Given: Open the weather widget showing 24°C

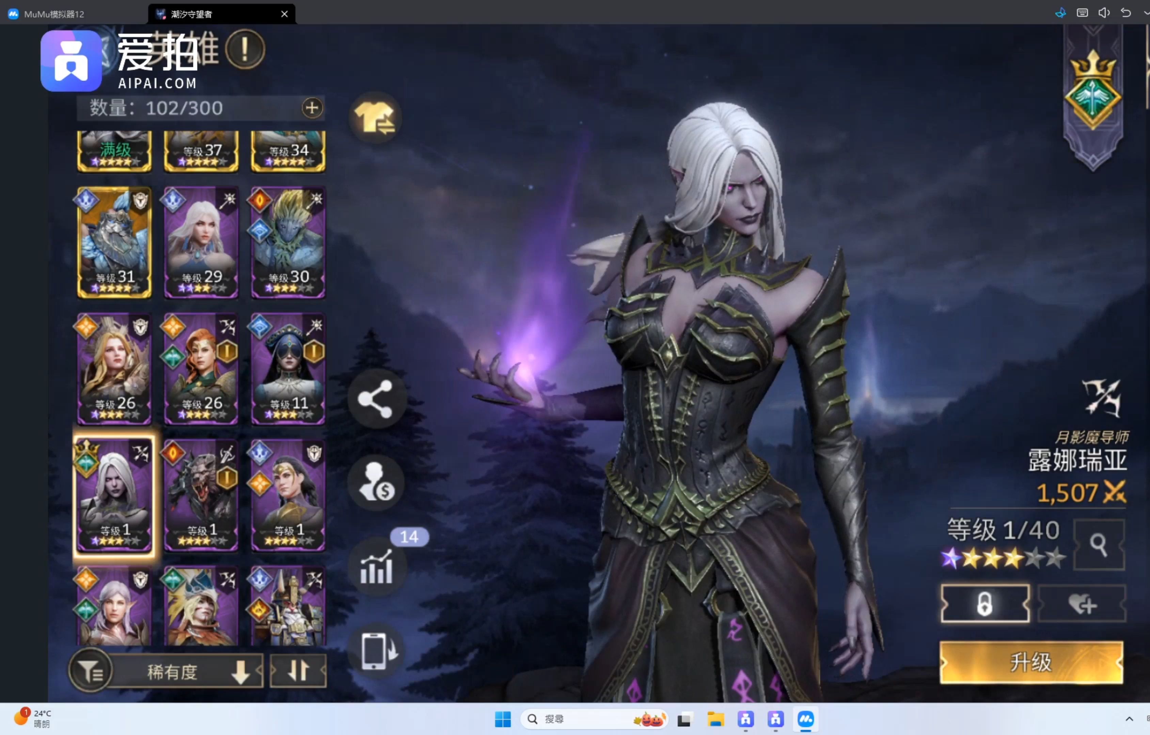Looking at the screenshot, I should click(x=32, y=718).
